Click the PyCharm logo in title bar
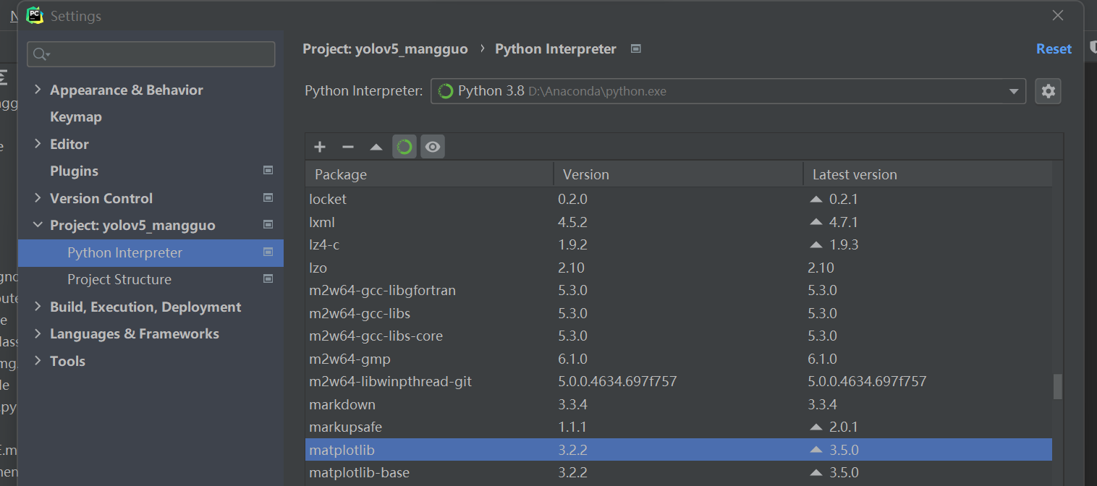Image resolution: width=1097 pixels, height=486 pixels. click(35, 15)
